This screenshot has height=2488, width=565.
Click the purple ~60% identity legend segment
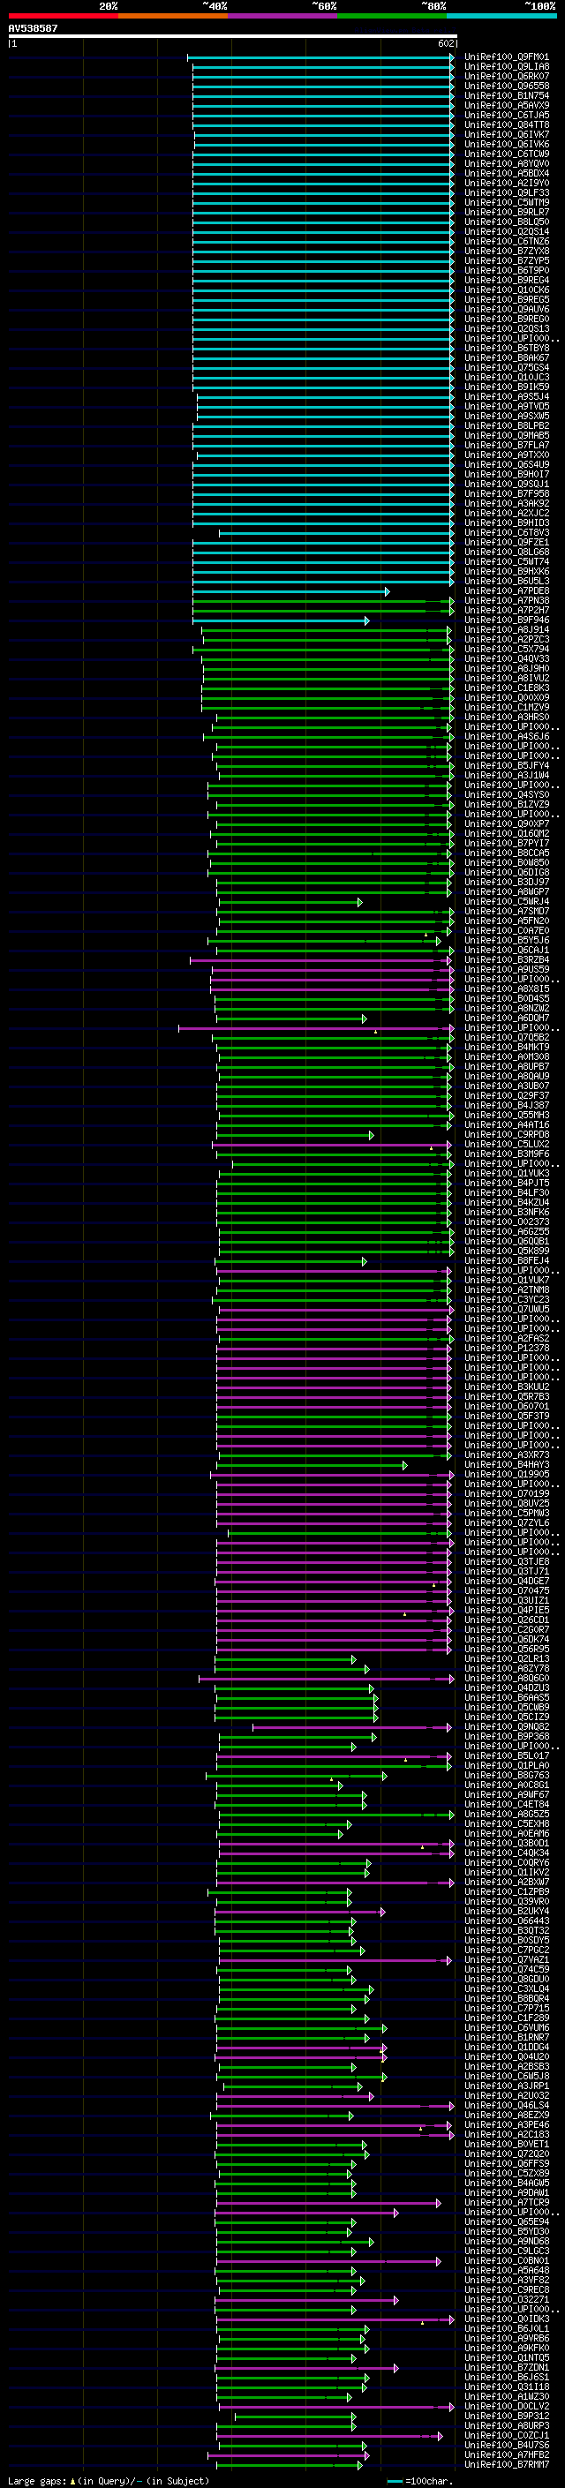pos(282,16)
